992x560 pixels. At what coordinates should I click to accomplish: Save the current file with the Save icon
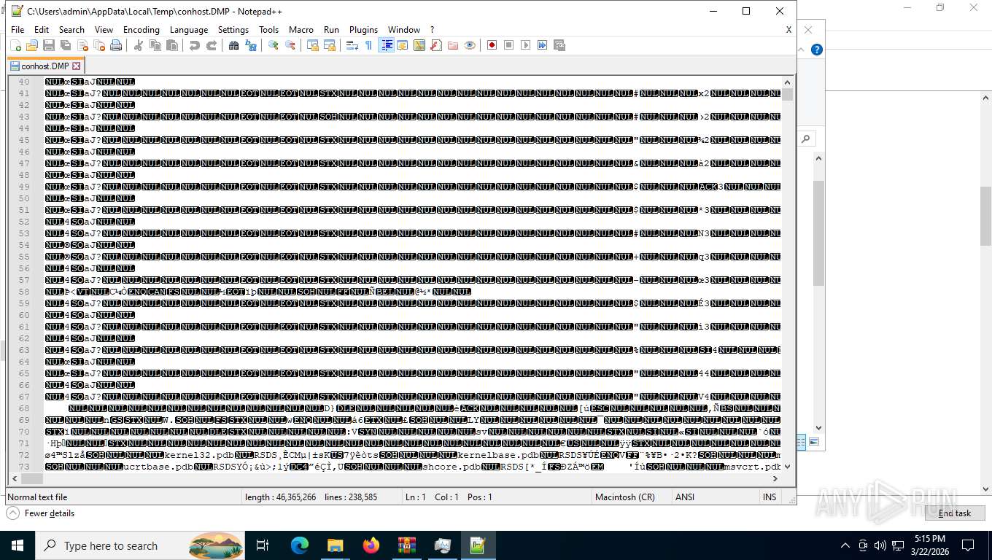(x=49, y=45)
